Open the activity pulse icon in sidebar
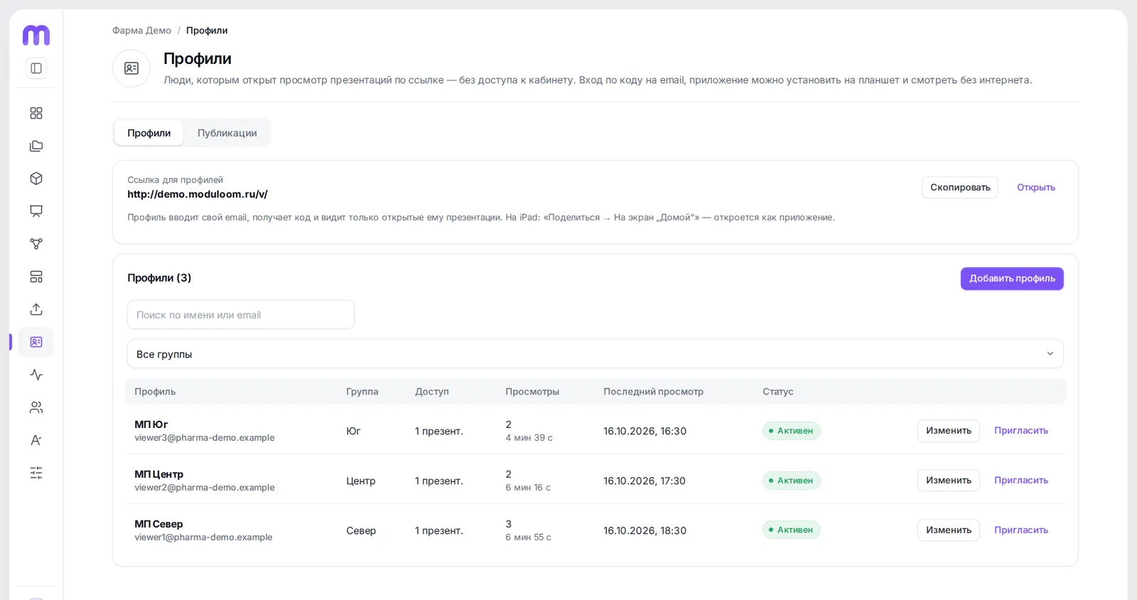This screenshot has height=600, width=1137. pos(36,375)
